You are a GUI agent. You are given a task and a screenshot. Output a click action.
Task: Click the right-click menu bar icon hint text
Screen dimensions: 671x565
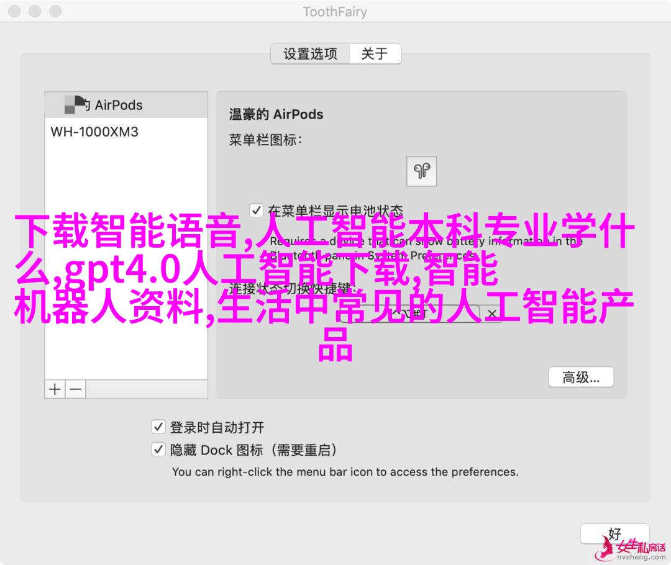(x=345, y=472)
